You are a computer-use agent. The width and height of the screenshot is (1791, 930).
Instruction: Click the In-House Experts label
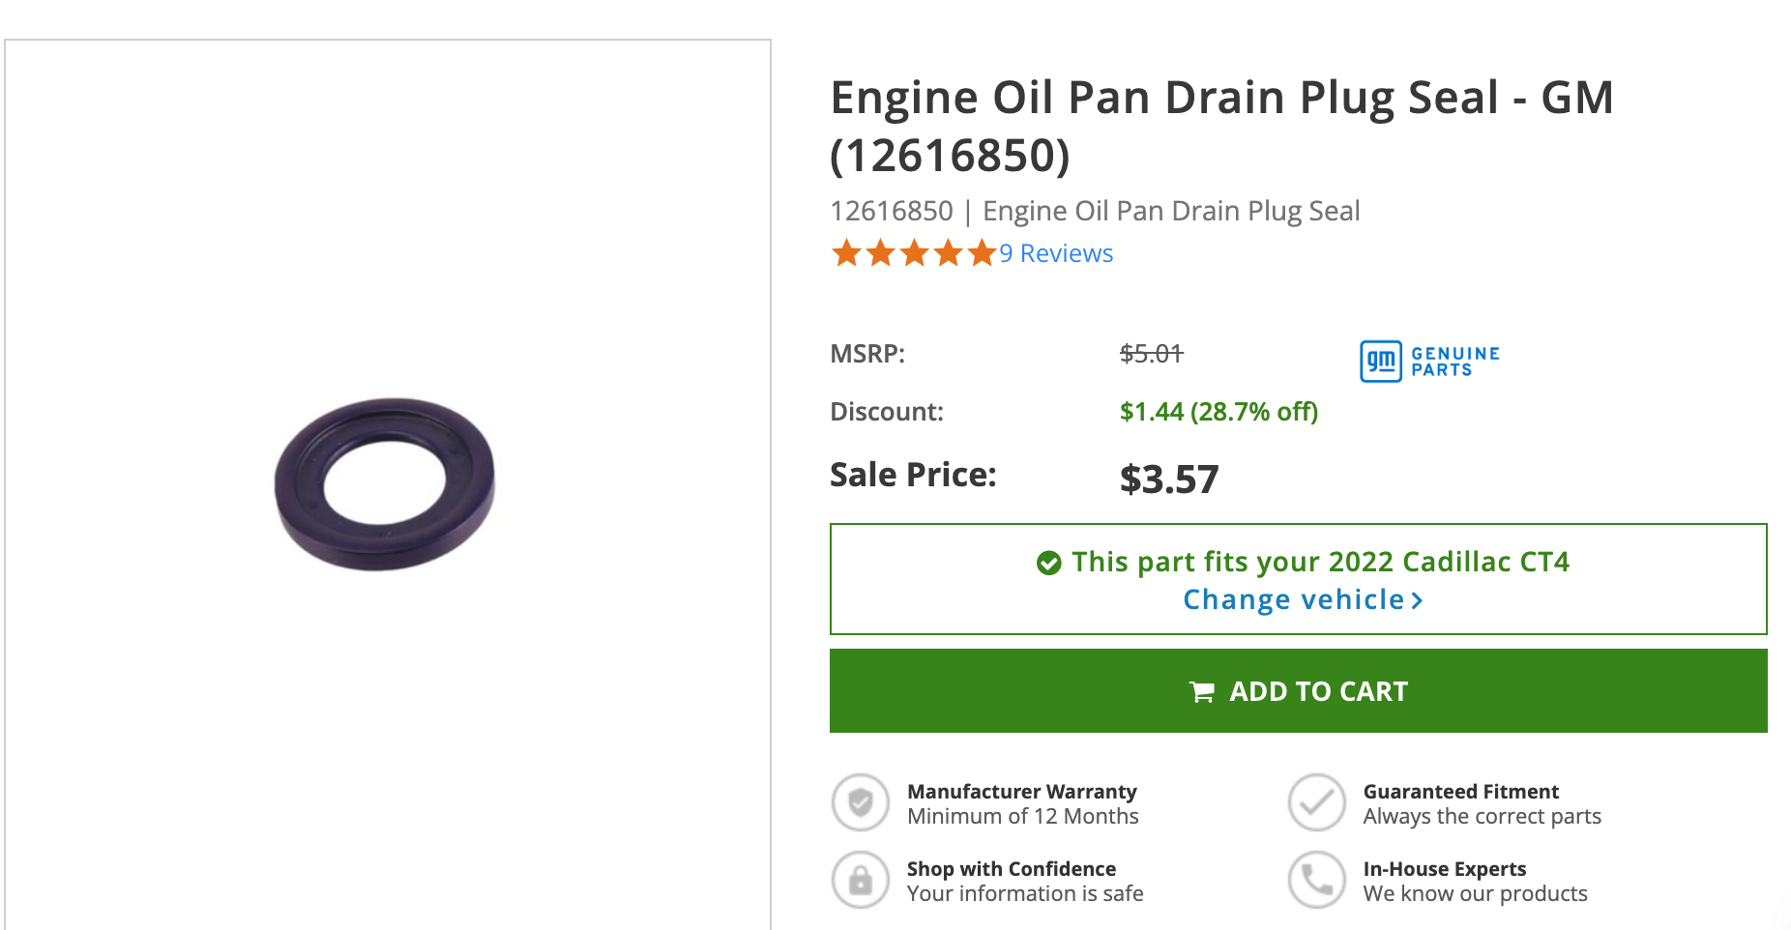(x=1444, y=869)
